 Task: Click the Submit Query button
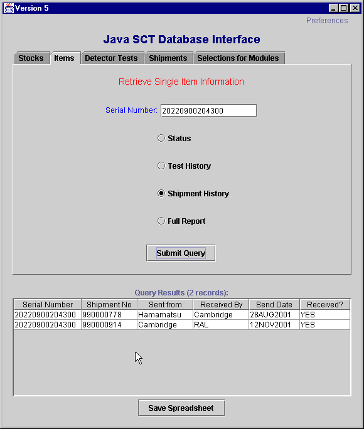(x=181, y=253)
